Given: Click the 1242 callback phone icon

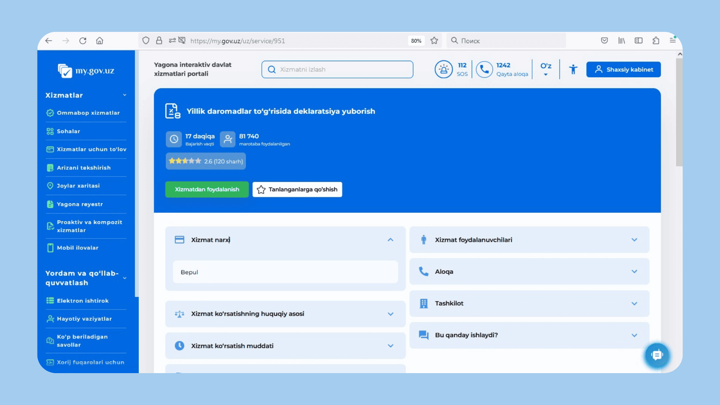Looking at the screenshot, I should (484, 69).
